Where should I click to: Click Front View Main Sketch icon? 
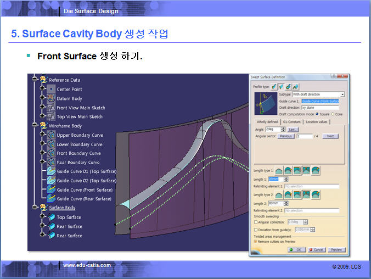[x=51, y=108]
